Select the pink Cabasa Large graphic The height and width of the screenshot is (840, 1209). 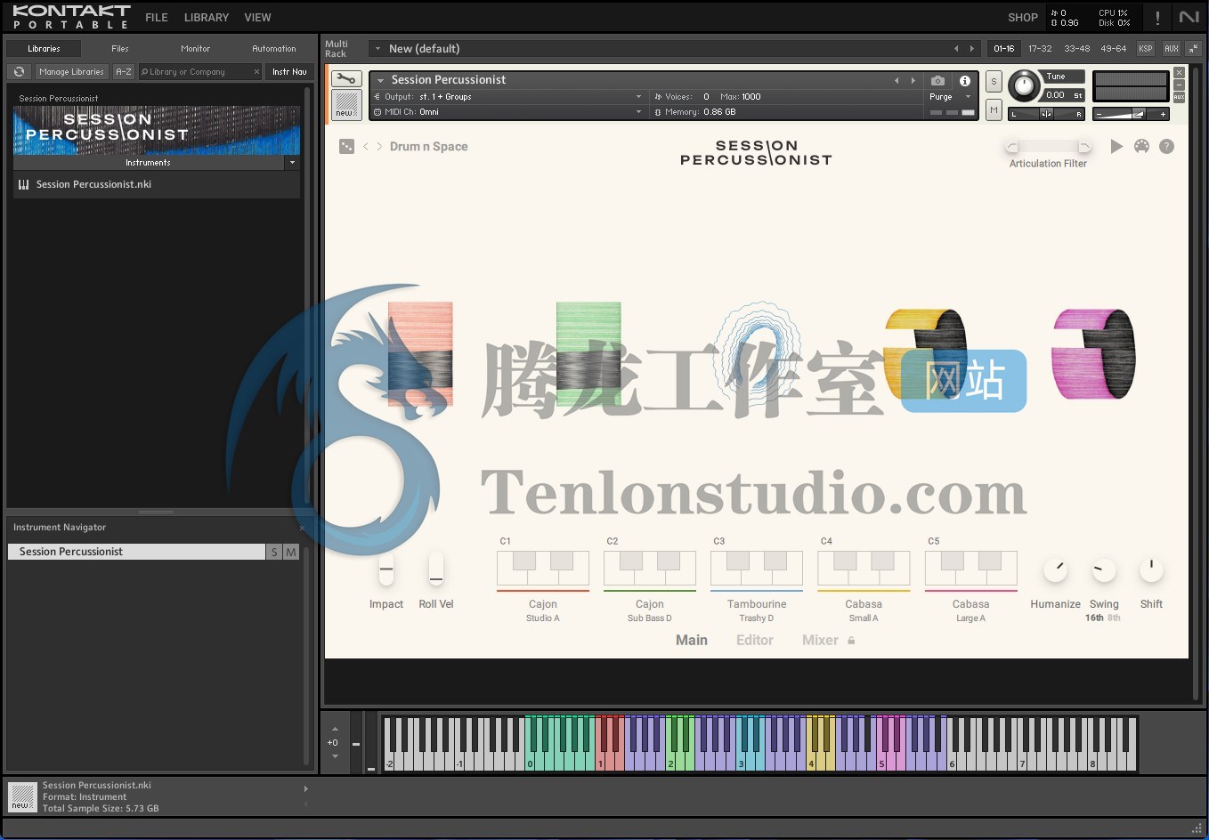[x=1093, y=353]
